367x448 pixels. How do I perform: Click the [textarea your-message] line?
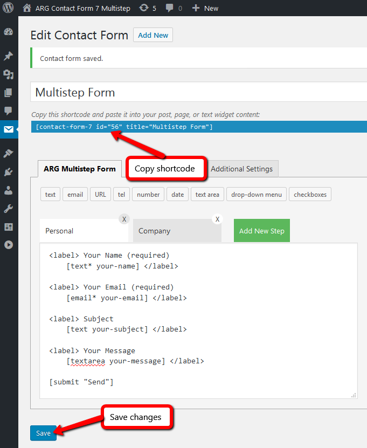click(x=116, y=361)
